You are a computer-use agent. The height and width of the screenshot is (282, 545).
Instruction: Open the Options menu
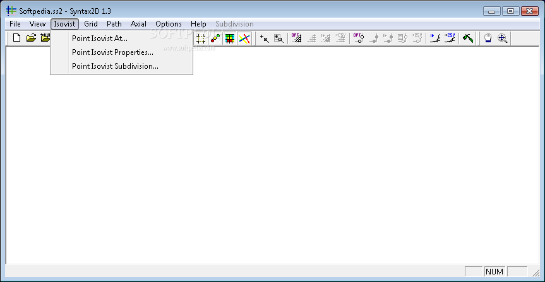click(169, 24)
